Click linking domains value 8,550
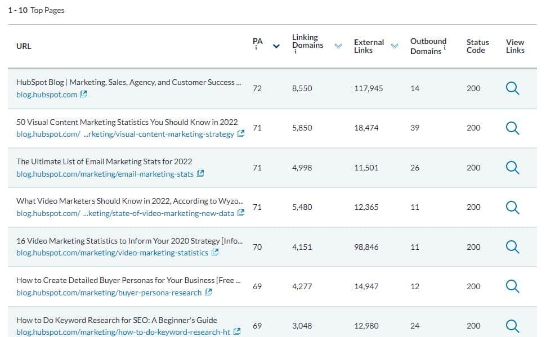Viewport: 546px width, 337px height. click(x=302, y=88)
